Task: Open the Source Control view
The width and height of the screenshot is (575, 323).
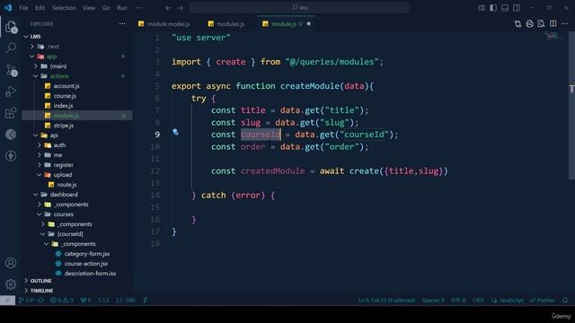Action: tap(11, 70)
